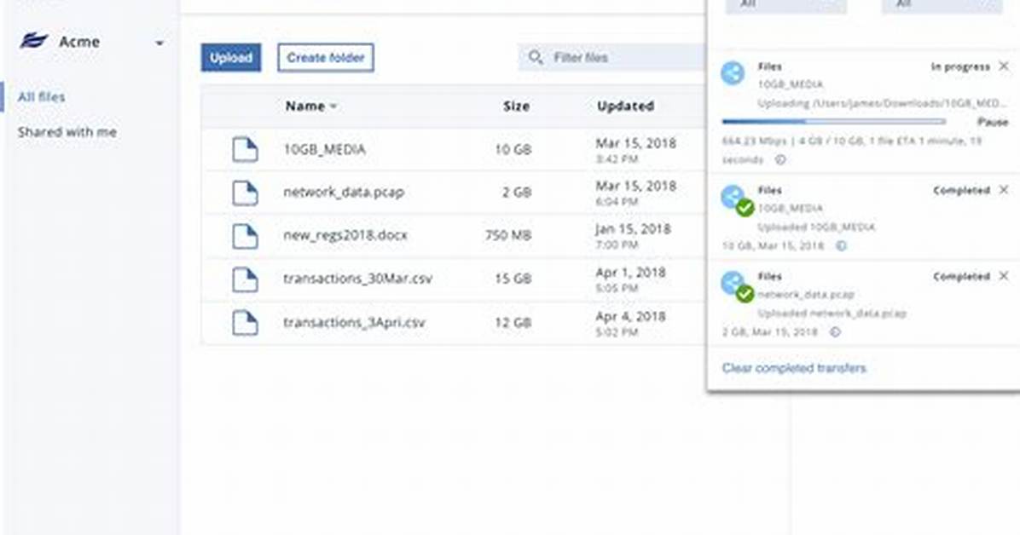
Task: Select the 10GB_MEDIA file name in list
Action: coord(325,150)
